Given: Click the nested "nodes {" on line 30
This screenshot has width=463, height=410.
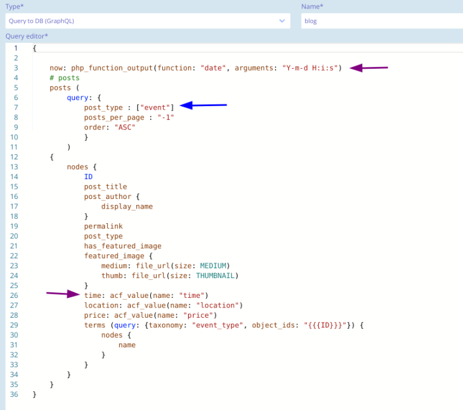Looking at the screenshot, I should 116,335.
